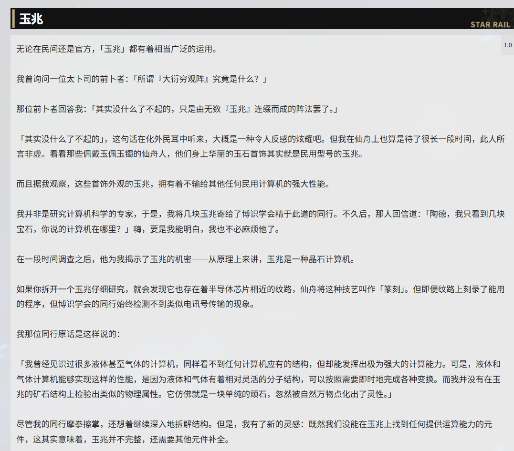Click the 玉兆 section heading

point(31,19)
